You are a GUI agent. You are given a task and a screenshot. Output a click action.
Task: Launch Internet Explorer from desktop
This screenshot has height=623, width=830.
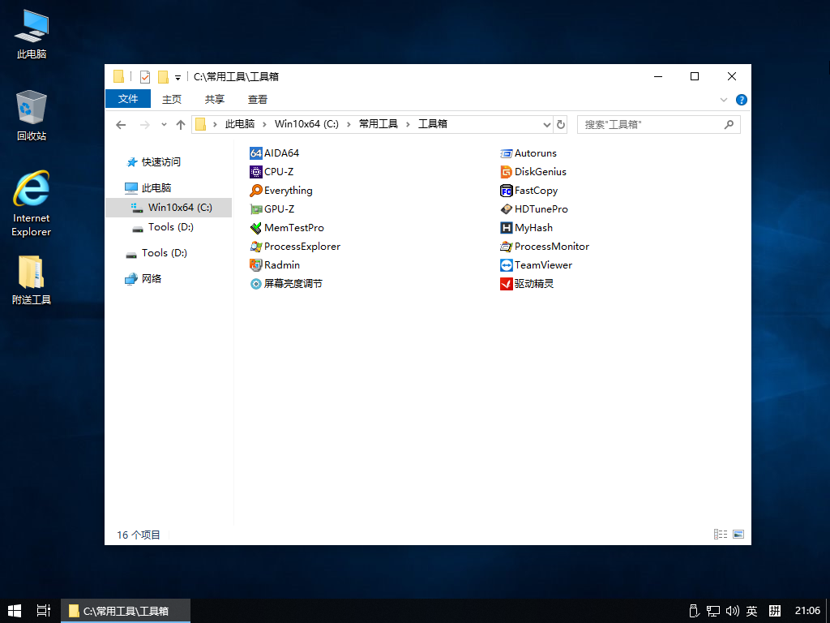[x=32, y=204]
